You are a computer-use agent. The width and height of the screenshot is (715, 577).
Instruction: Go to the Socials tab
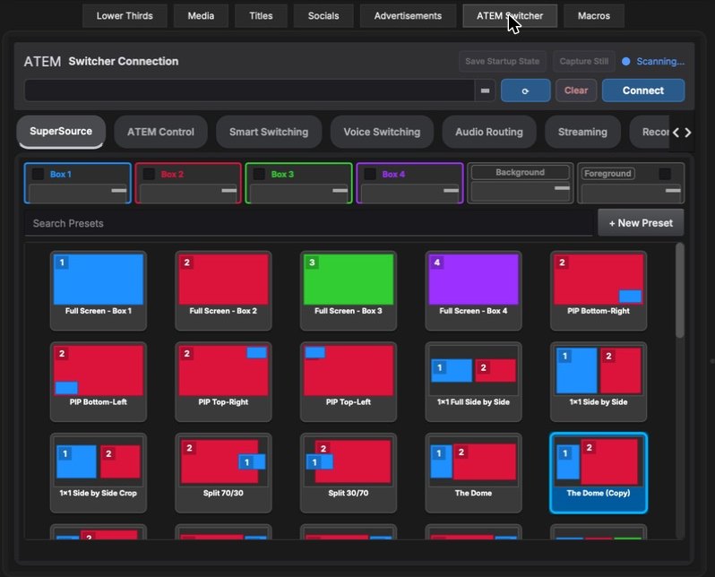click(323, 16)
